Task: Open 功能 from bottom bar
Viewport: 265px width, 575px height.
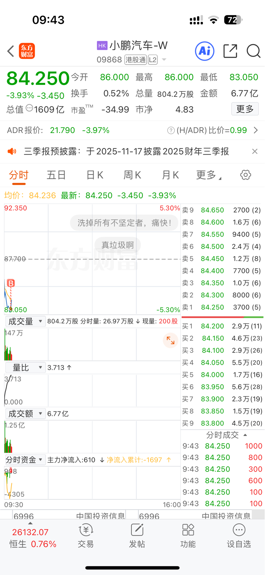Action: pyautogui.click(x=188, y=536)
